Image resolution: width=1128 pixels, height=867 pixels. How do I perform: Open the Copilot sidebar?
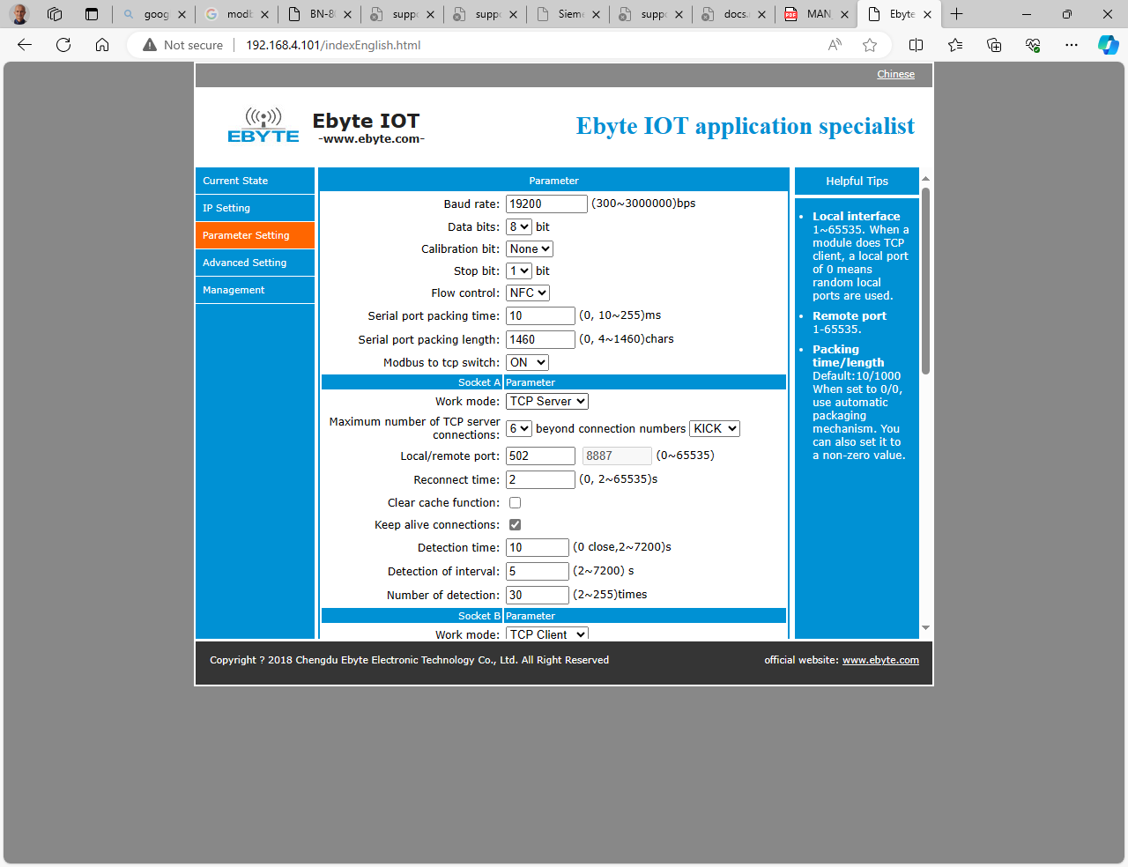[x=1108, y=45]
